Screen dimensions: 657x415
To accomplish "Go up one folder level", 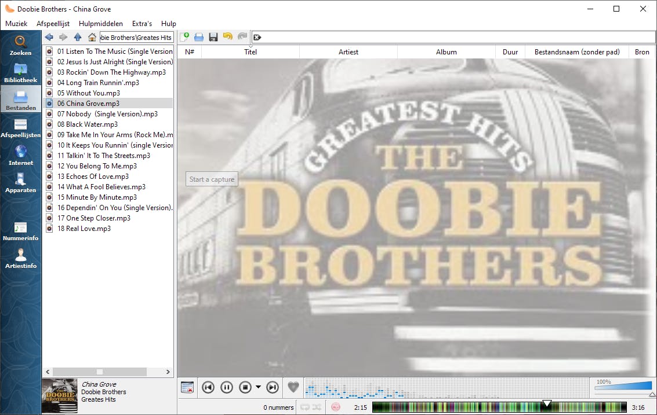I will click(x=78, y=37).
